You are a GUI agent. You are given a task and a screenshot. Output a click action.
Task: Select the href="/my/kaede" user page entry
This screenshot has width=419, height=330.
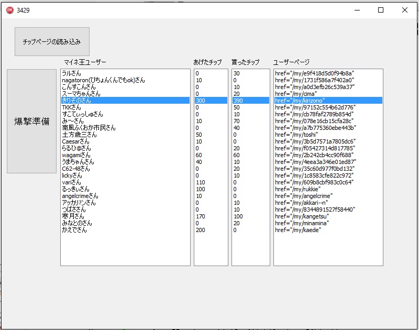click(x=297, y=230)
